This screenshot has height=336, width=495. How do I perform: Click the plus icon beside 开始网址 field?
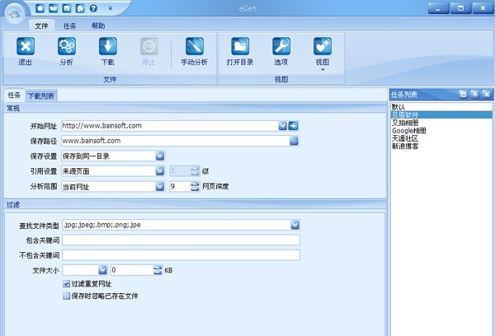(293, 126)
